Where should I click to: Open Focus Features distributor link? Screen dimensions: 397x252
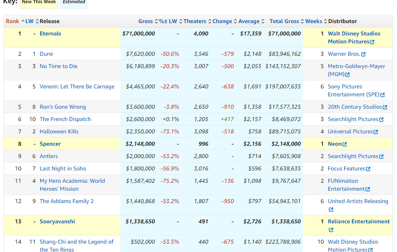pos(346,168)
